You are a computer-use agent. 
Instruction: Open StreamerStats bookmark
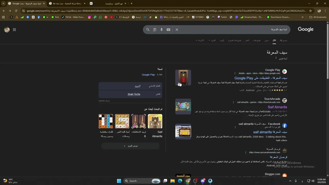251,17
